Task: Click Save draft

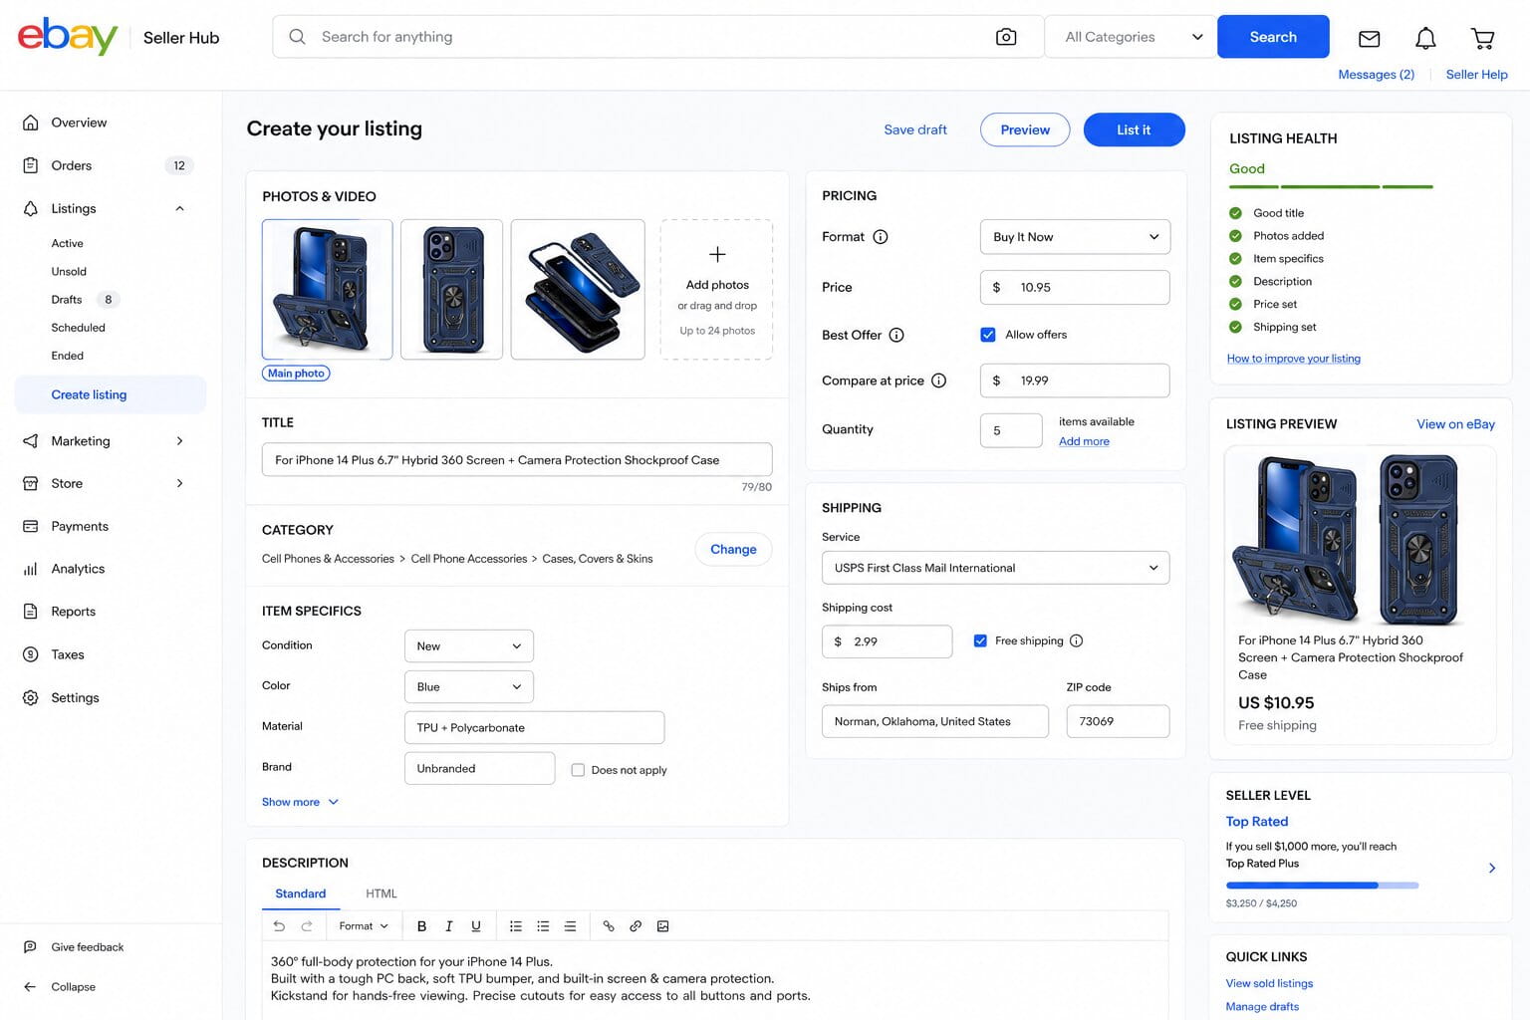Action: coord(915,129)
